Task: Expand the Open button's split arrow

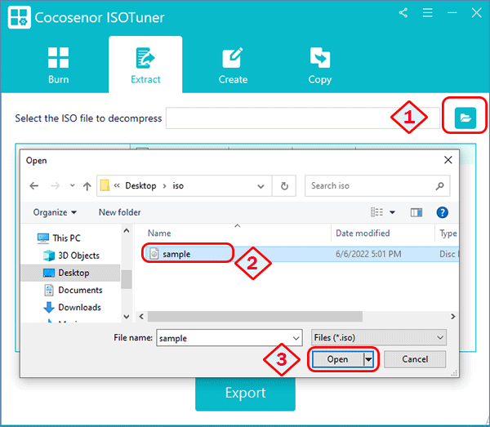Action: 368,359
